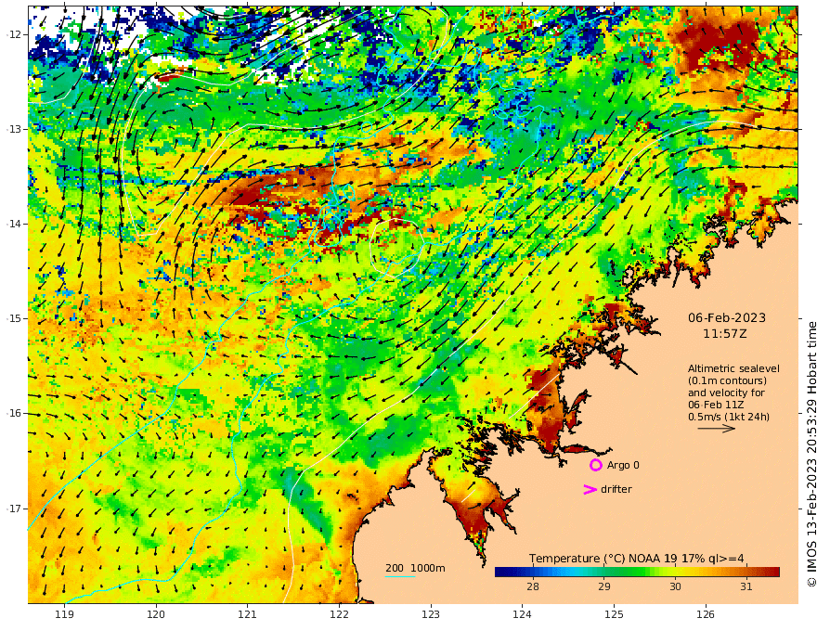This screenshot has height=631, width=817.
Task: Click the '06-Feb 11Z' legend text
Action: click(716, 405)
